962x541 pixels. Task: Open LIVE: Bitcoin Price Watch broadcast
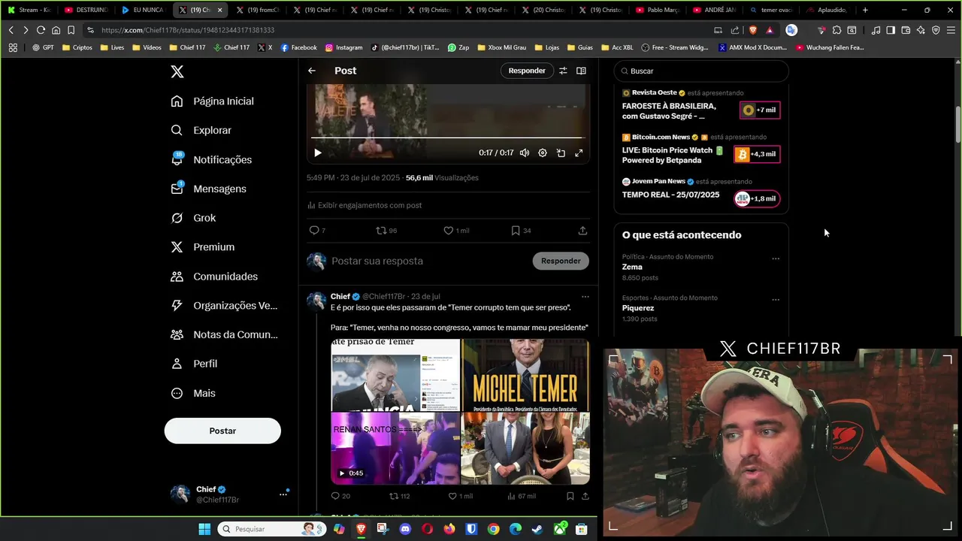click(x=701, y=150)
